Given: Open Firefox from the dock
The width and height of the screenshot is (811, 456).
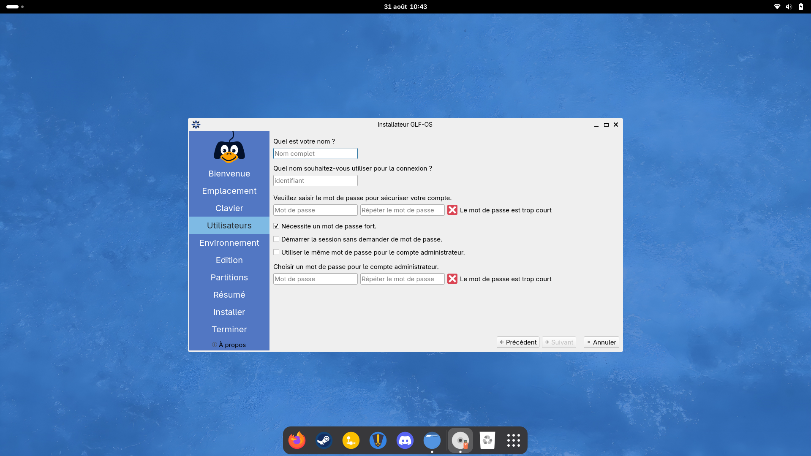Looking at the screenshot, I should click(x=297, y=440).
